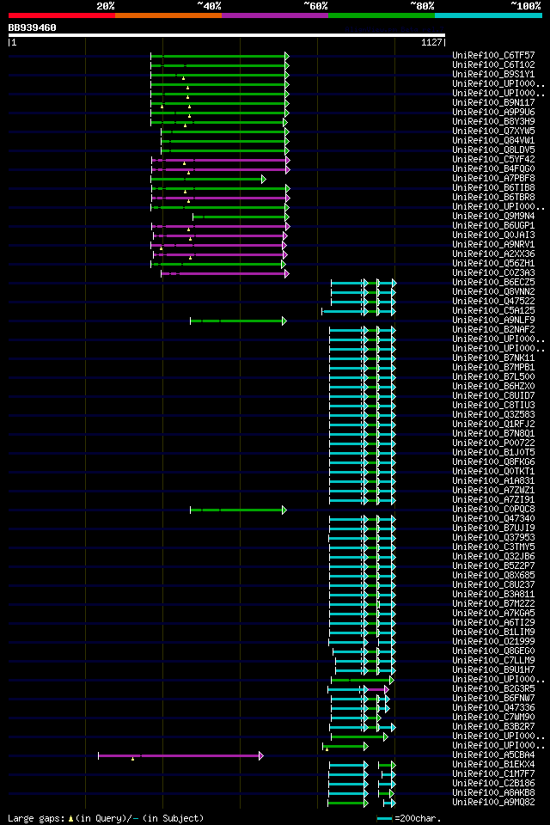Pick the UniRef100_B7NK11 label
The image size is (550, 825).
[493, 358]
